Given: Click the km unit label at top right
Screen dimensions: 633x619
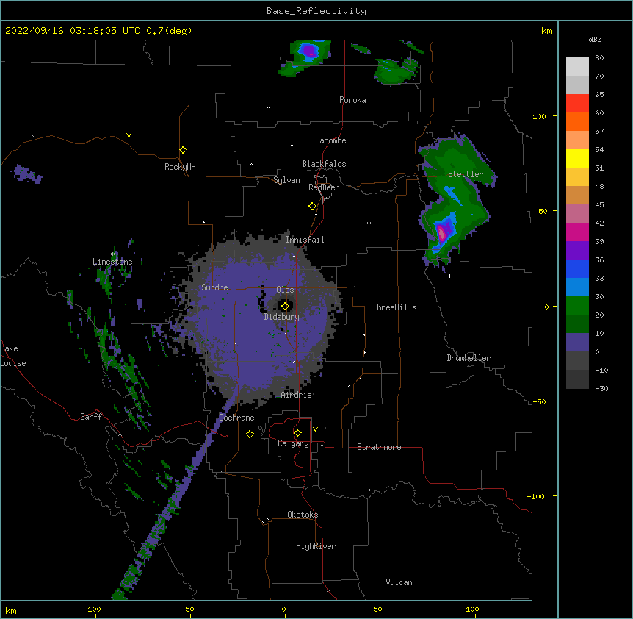Looking at the screenshot, I should pyautogui.click(x=546, y=31).
